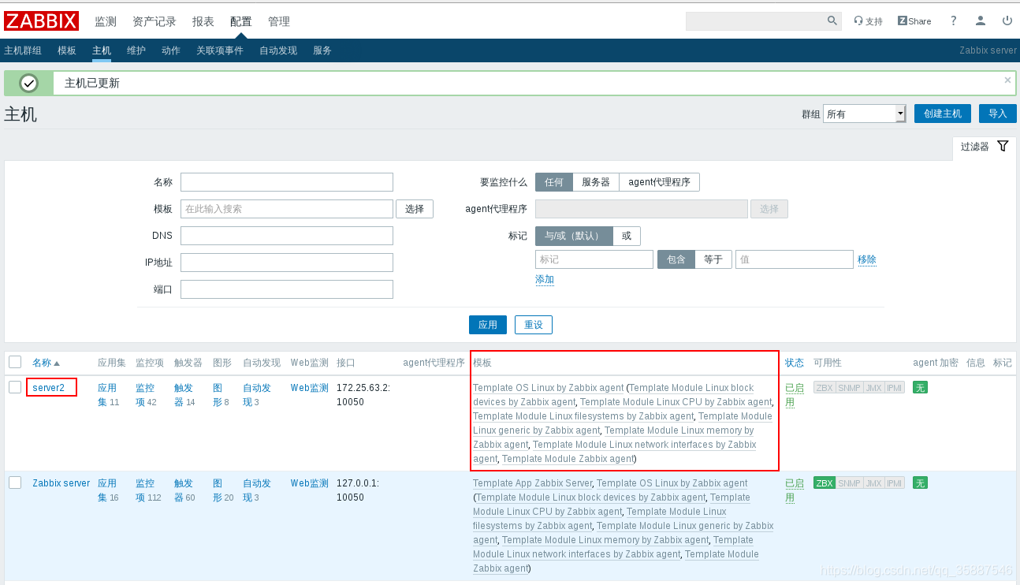Set tag operator to 等于
The width and height of the screenshot is (1020, 585).
[713, 259]
